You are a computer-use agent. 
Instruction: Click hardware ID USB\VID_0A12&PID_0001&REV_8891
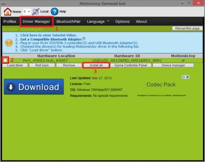tap(127, 61)
